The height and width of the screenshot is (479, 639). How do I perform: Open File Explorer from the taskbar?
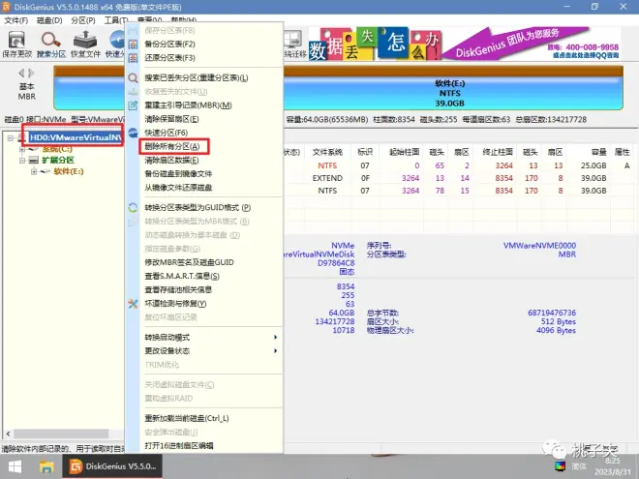[x=46, y=466]
